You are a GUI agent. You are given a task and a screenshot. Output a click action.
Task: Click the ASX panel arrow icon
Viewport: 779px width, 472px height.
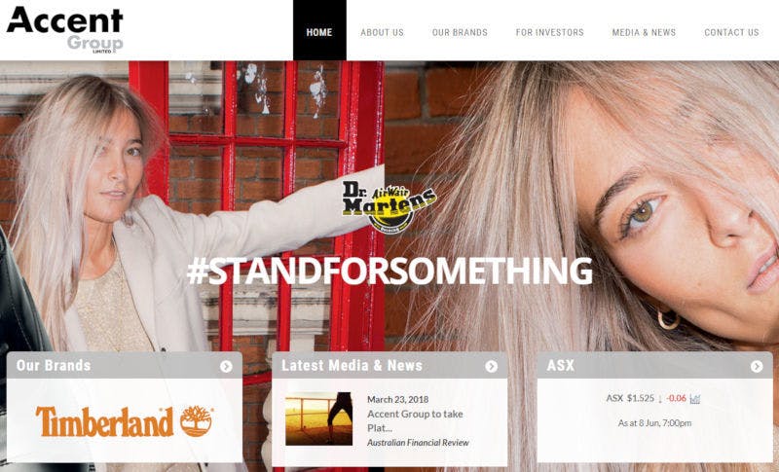click(x=757, y=366)
